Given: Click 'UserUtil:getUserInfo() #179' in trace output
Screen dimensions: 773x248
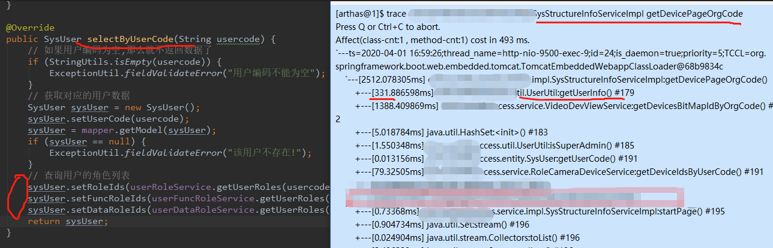Looking at the screenshot, I should (580, 93).
